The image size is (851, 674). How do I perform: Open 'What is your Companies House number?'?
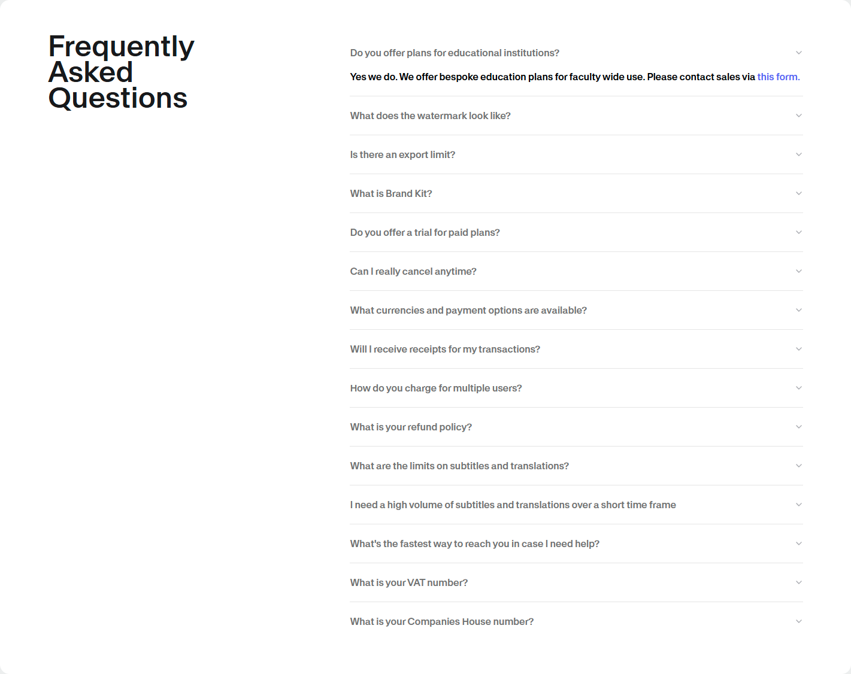coord(441,621)
